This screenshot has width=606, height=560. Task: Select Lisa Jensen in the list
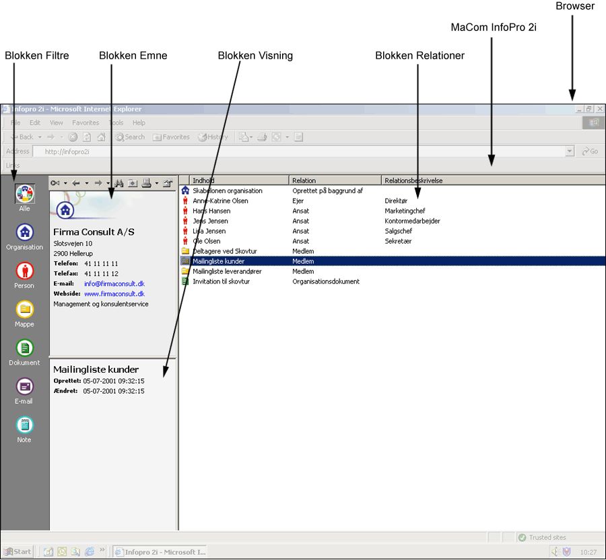393,231
